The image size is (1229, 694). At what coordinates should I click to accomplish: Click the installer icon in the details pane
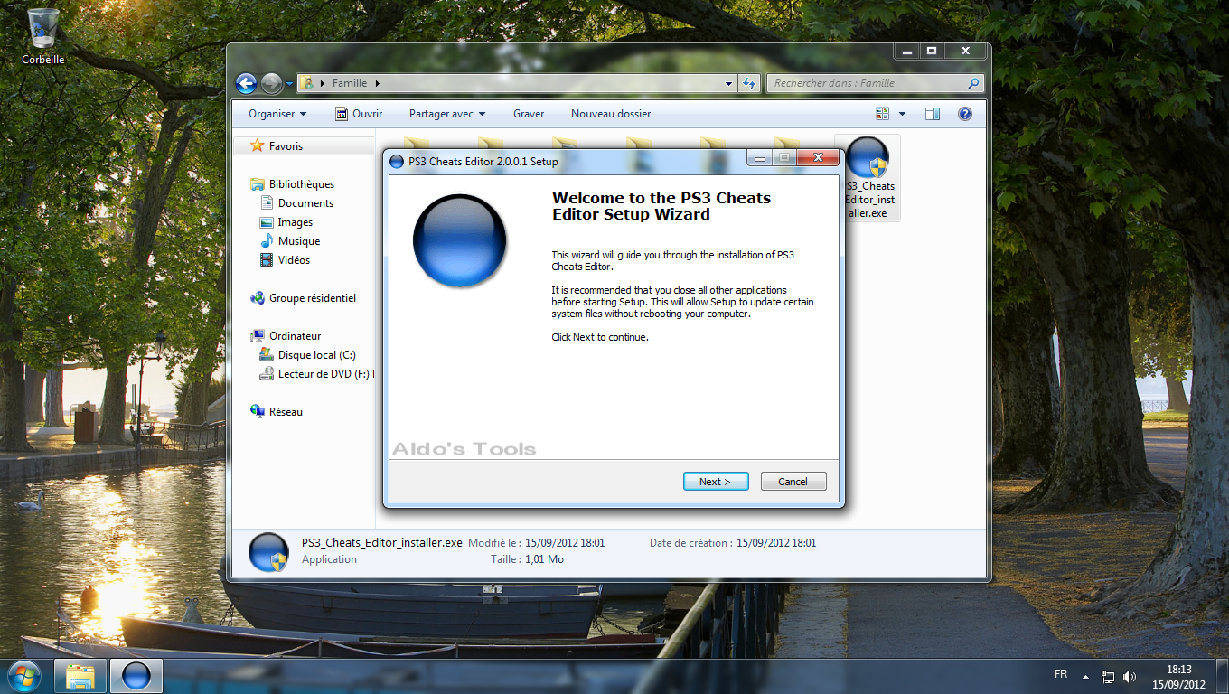coord(267,552)
